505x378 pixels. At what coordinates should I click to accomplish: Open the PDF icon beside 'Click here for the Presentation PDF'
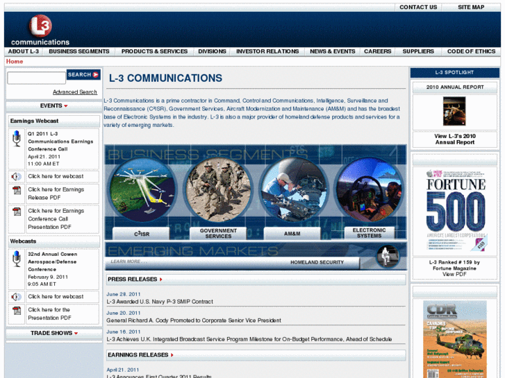coord(17,311)
